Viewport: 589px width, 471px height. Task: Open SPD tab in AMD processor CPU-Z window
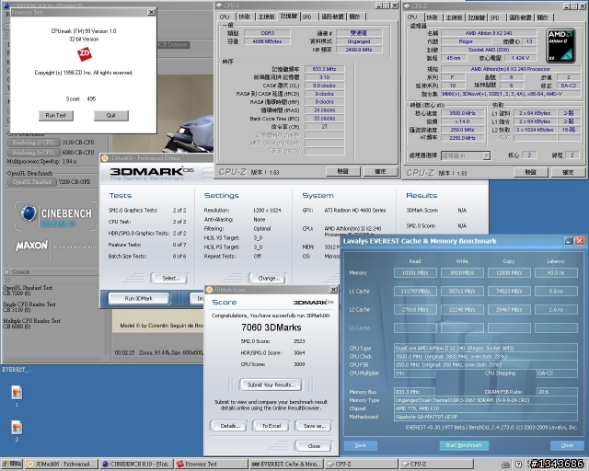click(x=495, y=17)
